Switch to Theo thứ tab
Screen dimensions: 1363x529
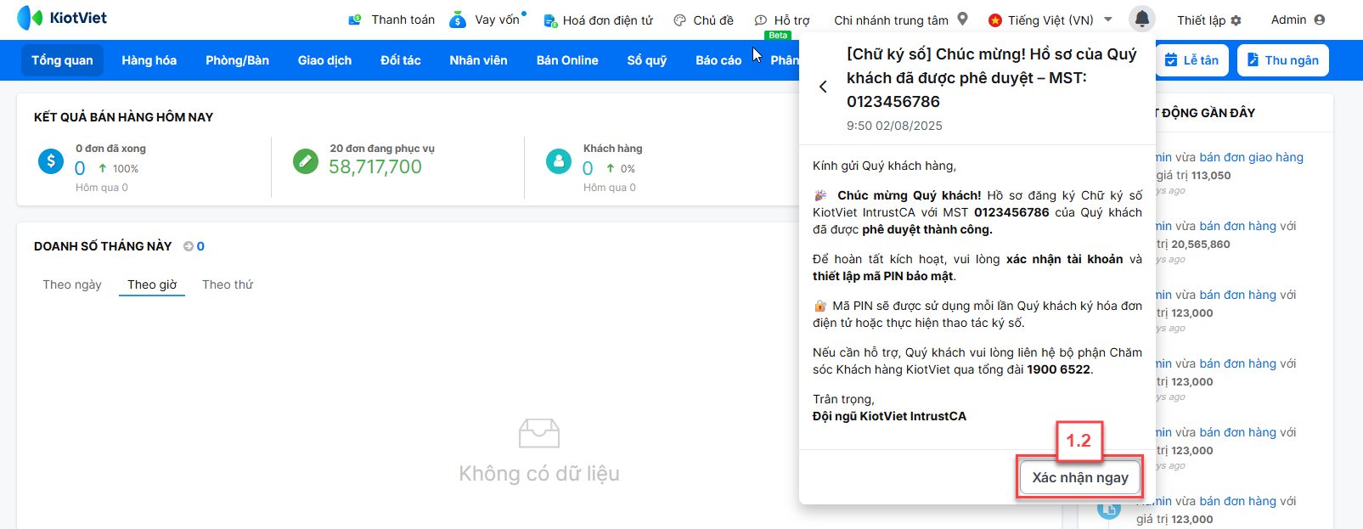coord(228,284)
